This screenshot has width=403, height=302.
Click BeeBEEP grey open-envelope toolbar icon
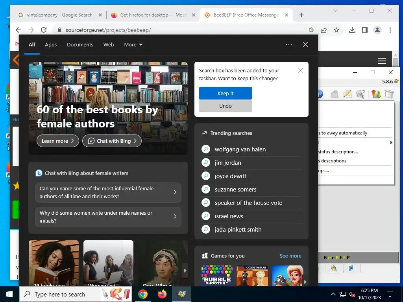[334, 94]
